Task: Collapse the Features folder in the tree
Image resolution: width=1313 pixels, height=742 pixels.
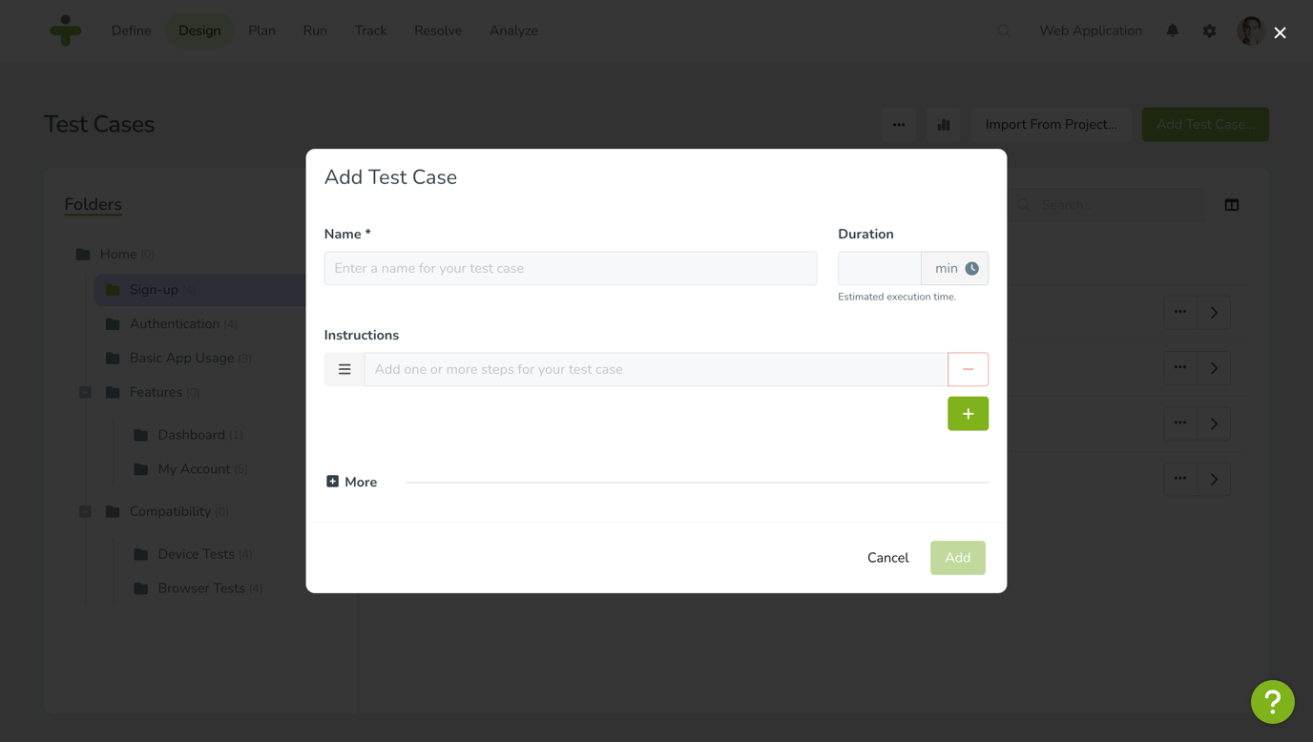Action: pos(84,392)
